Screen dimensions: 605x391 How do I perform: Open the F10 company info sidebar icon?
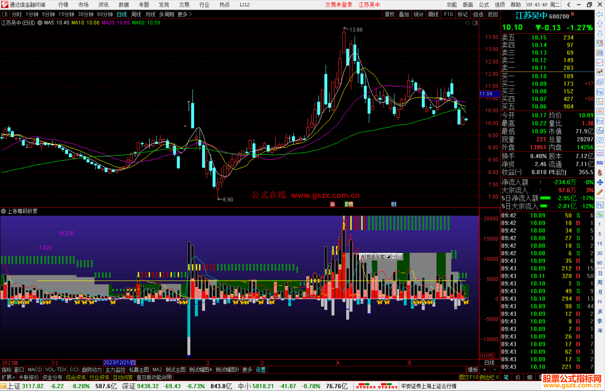(x=600, y=92)
